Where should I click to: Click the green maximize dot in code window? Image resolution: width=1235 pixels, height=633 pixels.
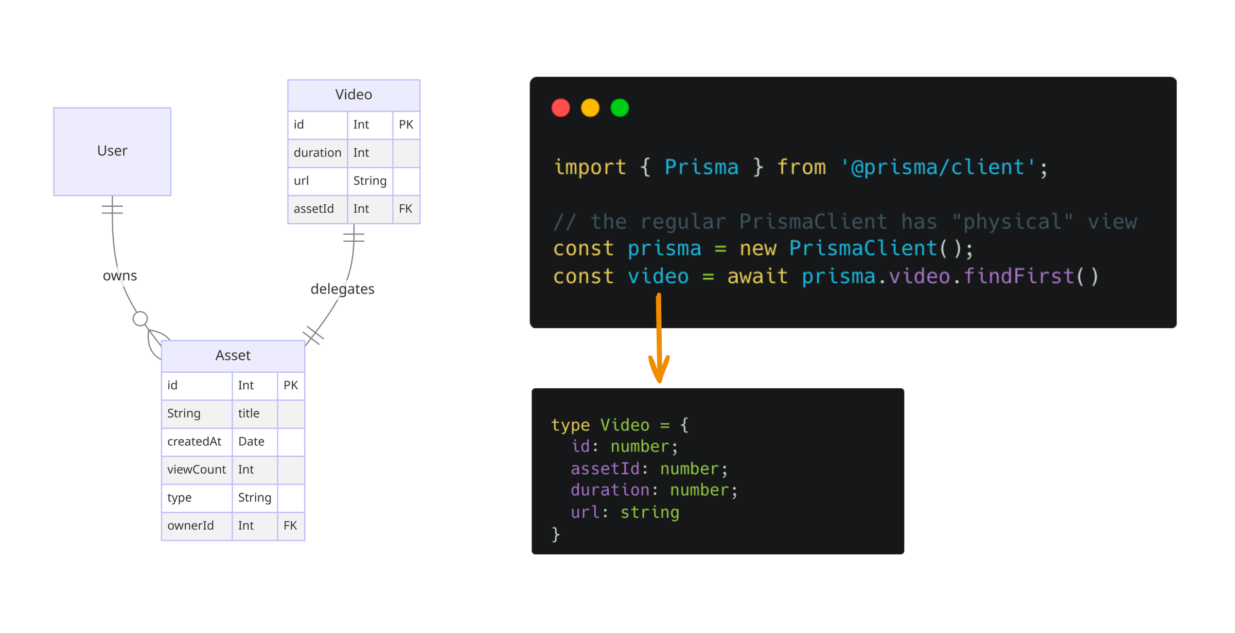click(x=620, y=108)
